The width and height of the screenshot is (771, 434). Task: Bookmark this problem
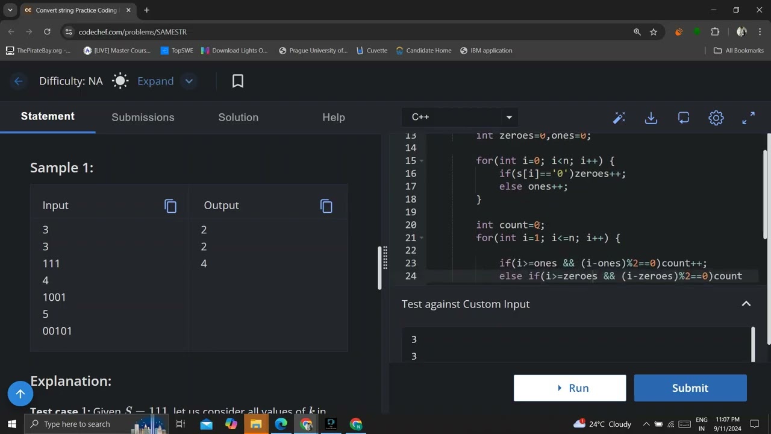pos(238,81)
